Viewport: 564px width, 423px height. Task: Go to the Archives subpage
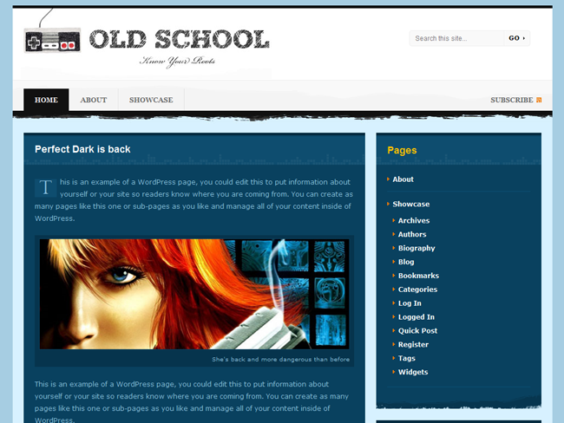point(414,221)
